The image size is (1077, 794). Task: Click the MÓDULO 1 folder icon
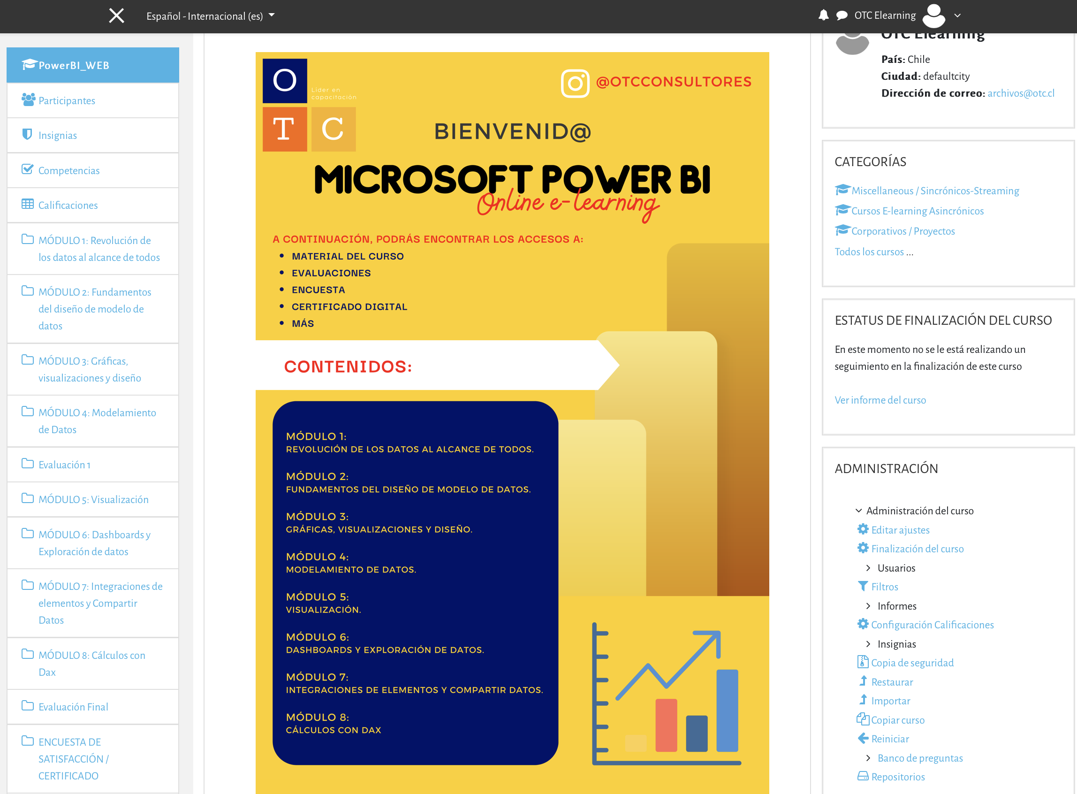click(28, 239)
